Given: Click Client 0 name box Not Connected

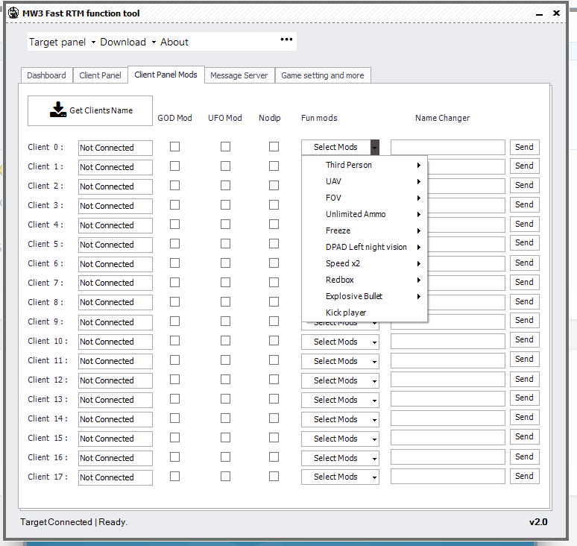Looking at the screenshot, I should [x=116, y=148].
